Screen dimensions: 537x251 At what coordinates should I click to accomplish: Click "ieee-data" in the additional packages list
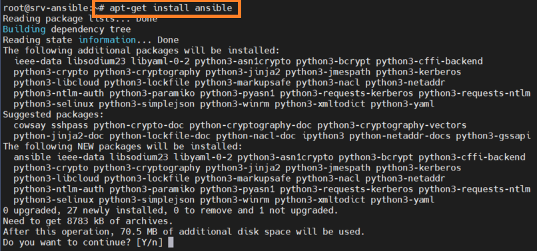(38, 61)
